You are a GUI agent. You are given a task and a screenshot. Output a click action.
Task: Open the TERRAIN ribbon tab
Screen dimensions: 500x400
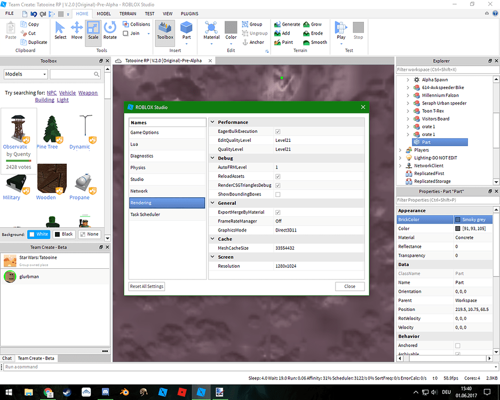point(128,14)
